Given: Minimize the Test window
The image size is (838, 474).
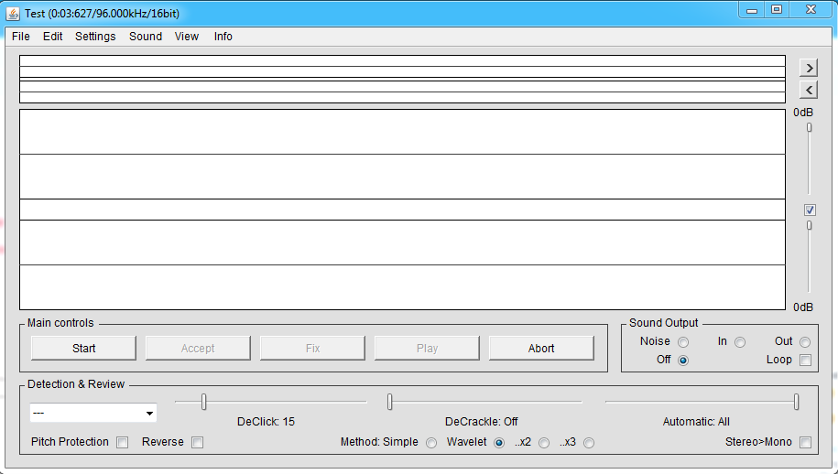Looking at the screenshot, I should (x=752, y=10).
